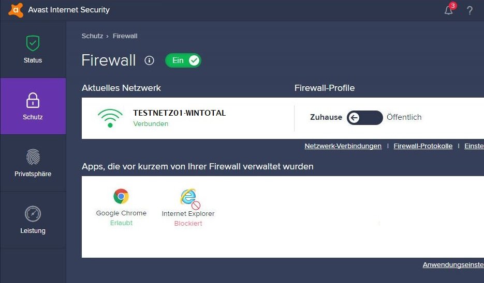Select the Status shield icon
The image size is (484, 283).
(33, 43)
